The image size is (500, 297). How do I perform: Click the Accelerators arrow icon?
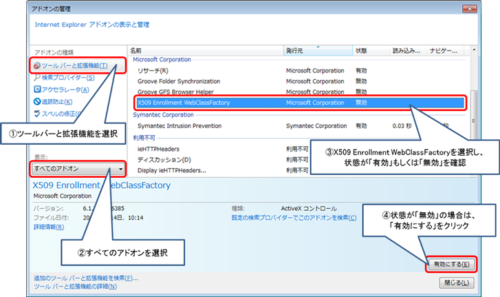(x=37, y=90)
